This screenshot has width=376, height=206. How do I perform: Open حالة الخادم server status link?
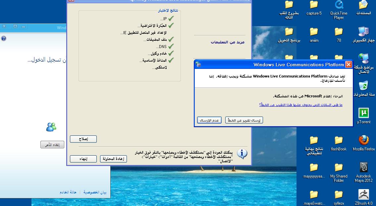pos(68,192)
